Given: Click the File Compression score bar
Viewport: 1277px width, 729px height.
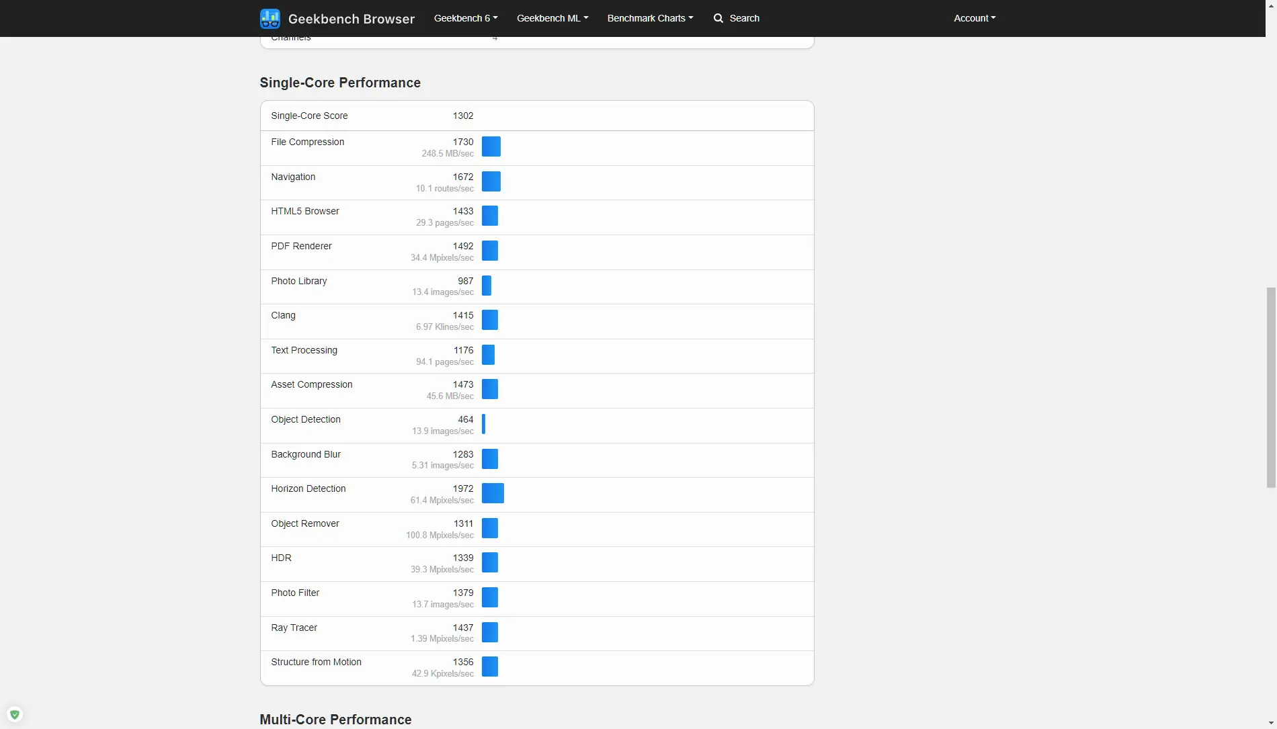Looking at the screenshot, I should click(x=491, y=146).
